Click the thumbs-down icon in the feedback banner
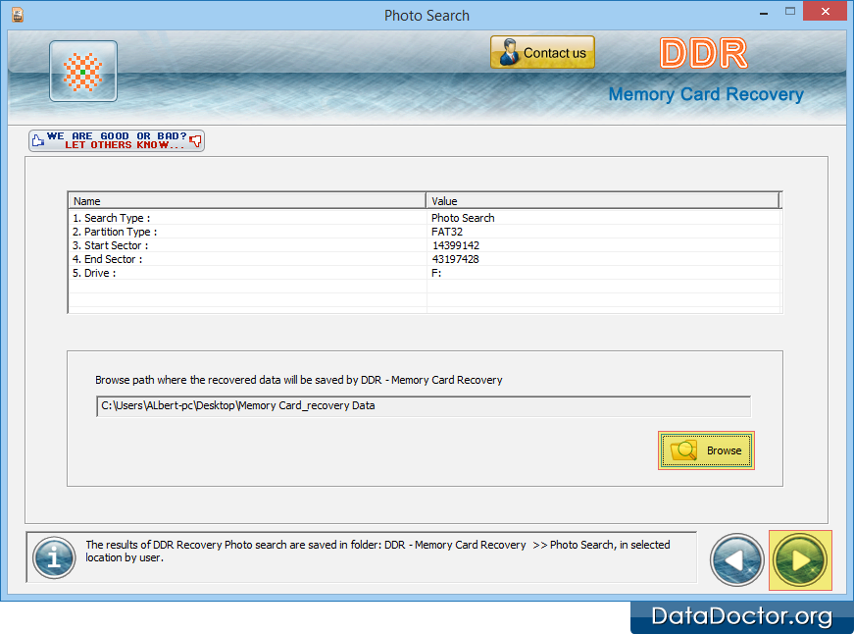 coord(196,140)
